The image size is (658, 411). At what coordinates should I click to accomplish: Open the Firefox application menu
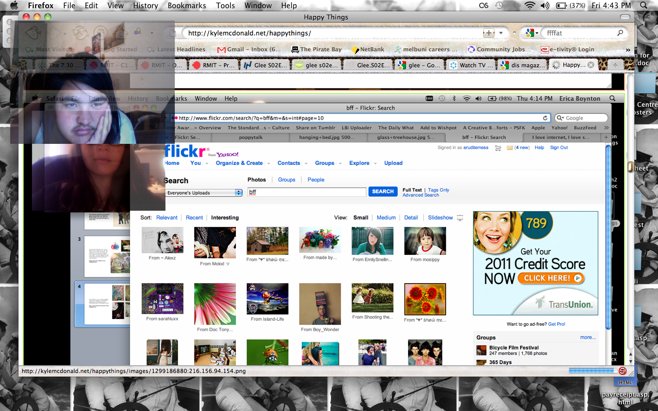(x=41, y=6)
